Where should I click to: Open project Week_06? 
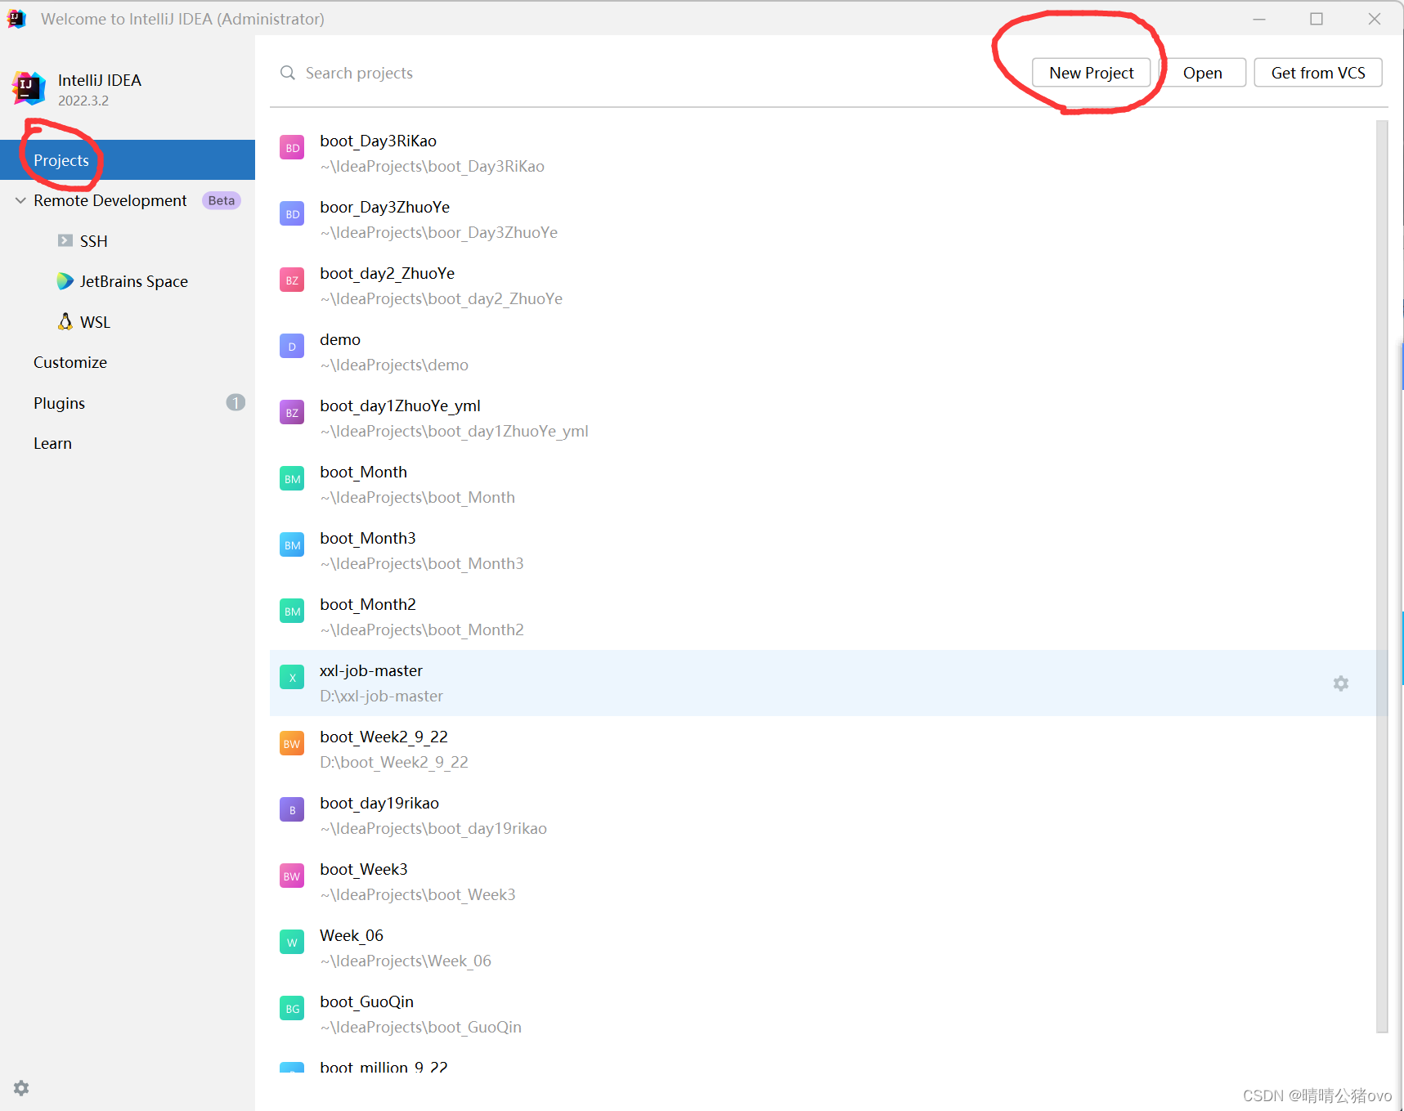coord(822,947)
